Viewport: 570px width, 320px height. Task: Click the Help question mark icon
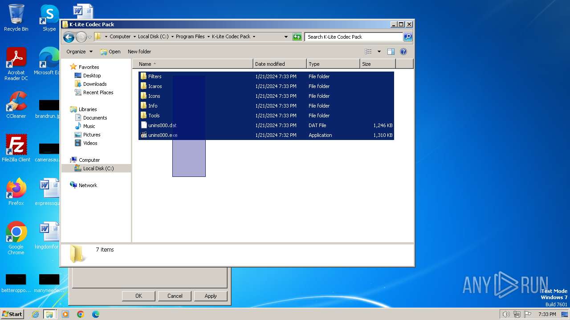point(403,52)
